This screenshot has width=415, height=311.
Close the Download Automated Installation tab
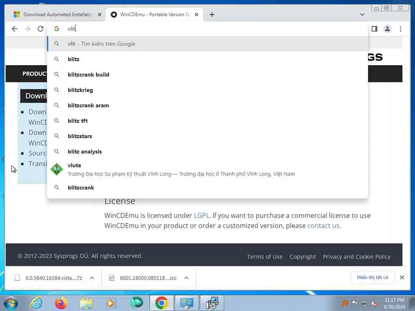point(100,15)
